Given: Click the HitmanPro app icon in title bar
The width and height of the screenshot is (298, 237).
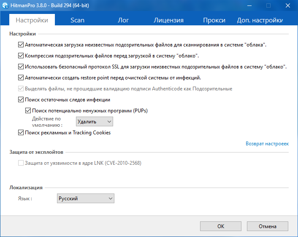Looking at the screenshot, I should pyautogui.click(x=5, y=5).
